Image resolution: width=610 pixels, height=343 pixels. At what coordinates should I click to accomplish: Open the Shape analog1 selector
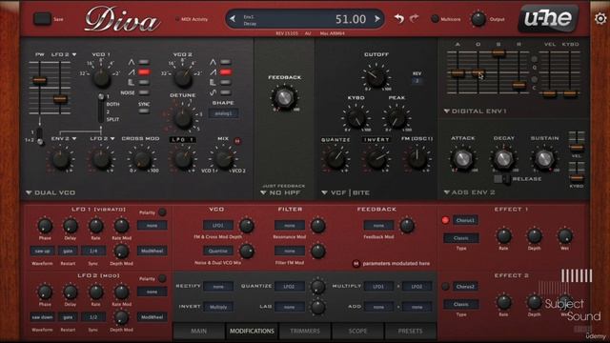tap(224, 113)
